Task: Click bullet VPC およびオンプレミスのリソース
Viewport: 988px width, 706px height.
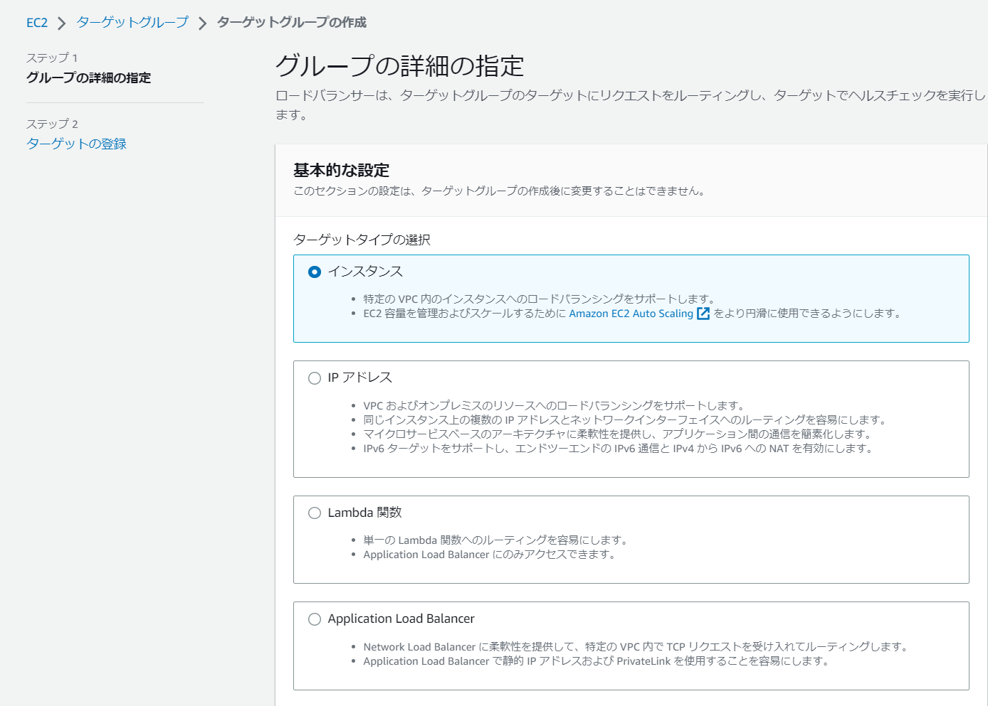Action: pos(555,406)
